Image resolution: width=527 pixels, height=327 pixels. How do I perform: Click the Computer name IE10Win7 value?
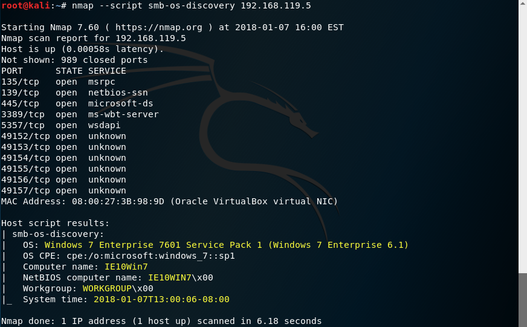point(126,267)
